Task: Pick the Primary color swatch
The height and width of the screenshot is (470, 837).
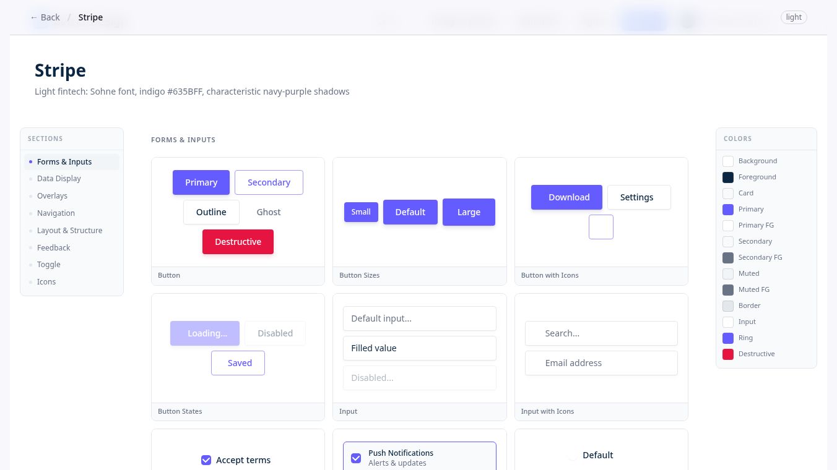Action: (x=728, y=209)
